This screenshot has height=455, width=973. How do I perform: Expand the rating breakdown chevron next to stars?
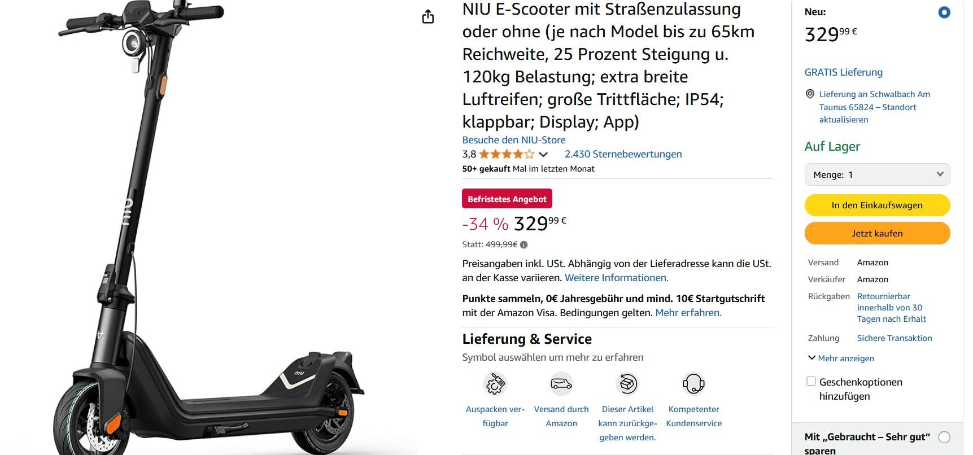[x=543, y=154]
